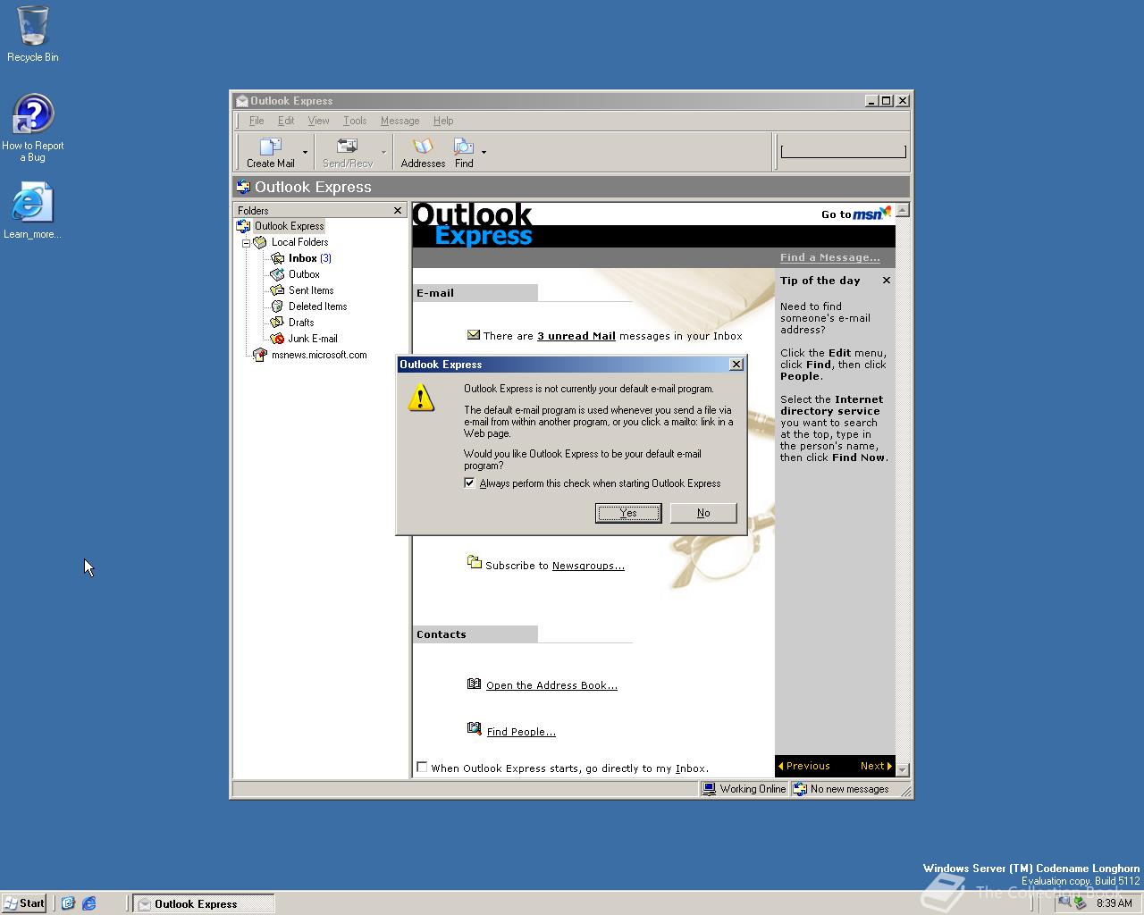Open the Find dropdown arrow

click(484, 153)
